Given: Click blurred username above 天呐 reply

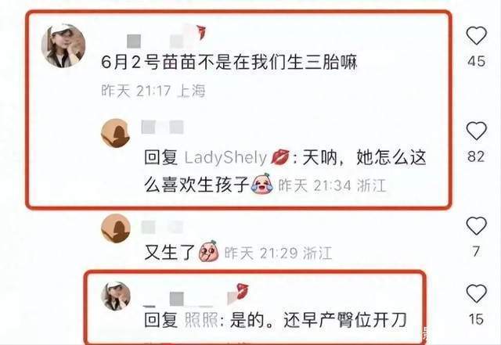Looking at the screenshot, I should [163, 128].
